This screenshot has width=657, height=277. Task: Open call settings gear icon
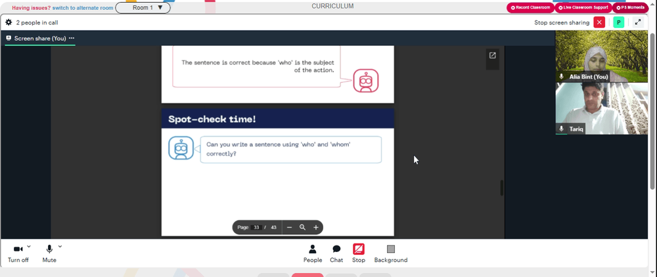(x=9, y=22)
